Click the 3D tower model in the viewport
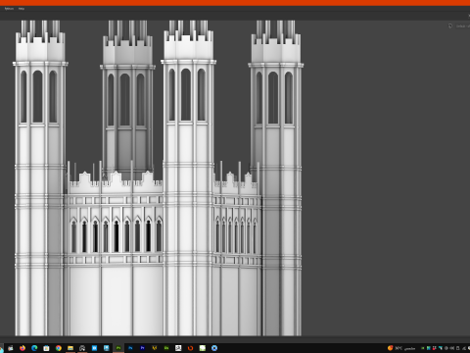This screenshot has height=353, width=470. [159, 178]
